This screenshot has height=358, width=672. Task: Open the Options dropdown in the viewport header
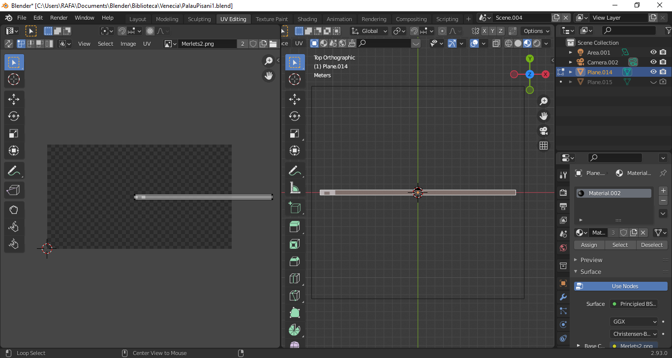(x=536, y=31)
